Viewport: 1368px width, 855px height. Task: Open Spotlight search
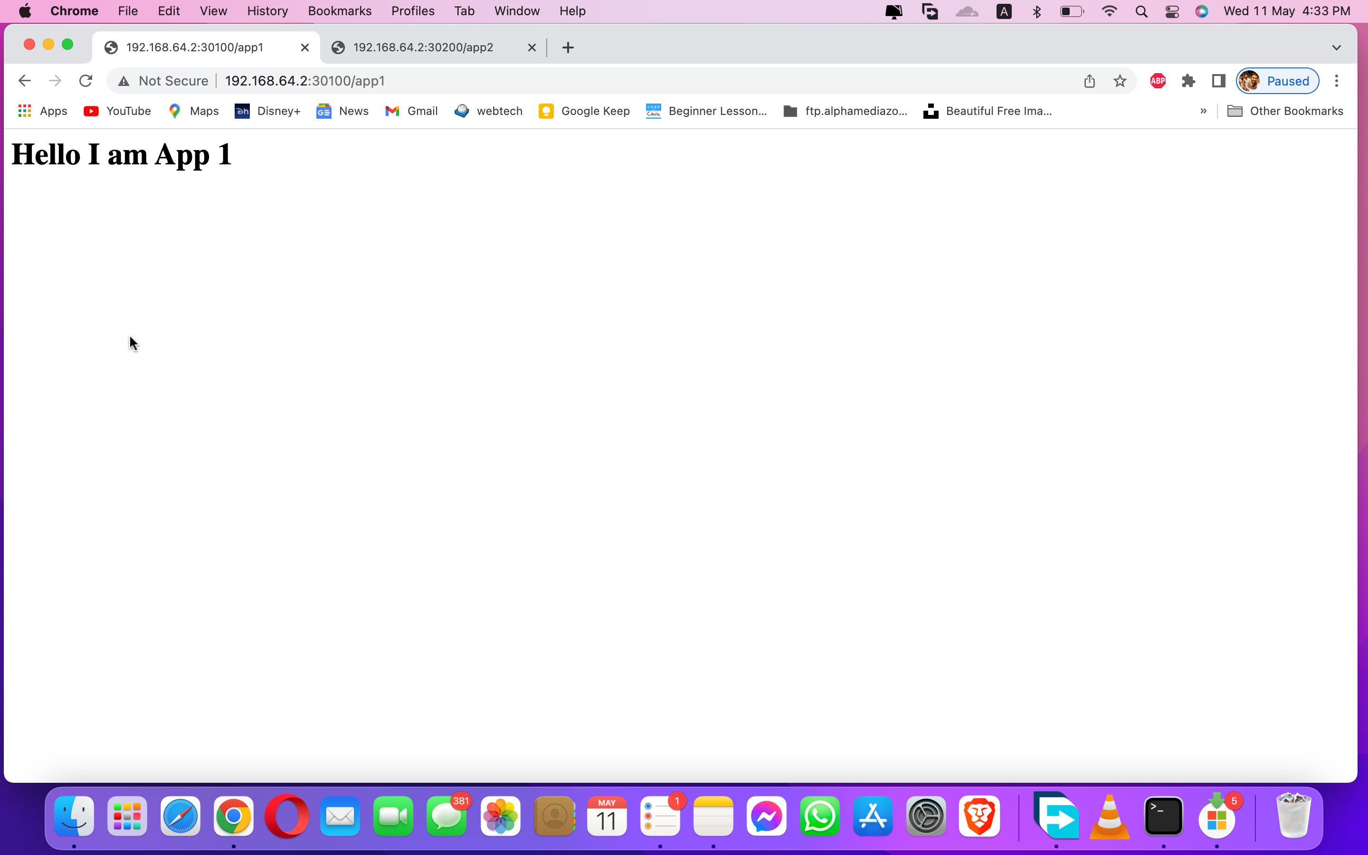click(x=1141, y=11)
